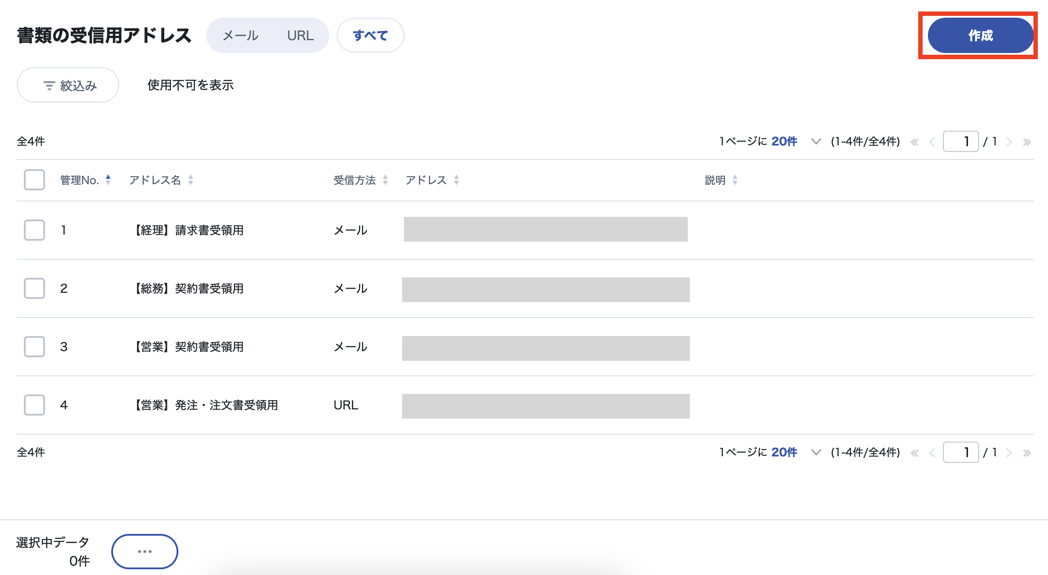Open address 【営業】発注・注文書受領用
Screen dimensions: 1048x575
click(x=205, y=405)
